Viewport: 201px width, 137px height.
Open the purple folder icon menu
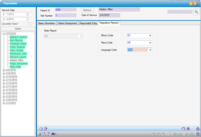(x=54, y=134)
